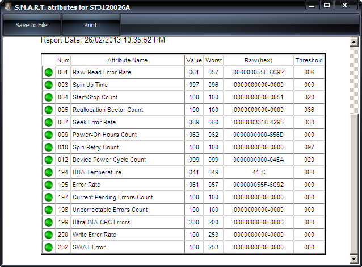Click the Print button
Viewport: 362px width, 267px height.
pyautogui.click(x=91, y=25)
